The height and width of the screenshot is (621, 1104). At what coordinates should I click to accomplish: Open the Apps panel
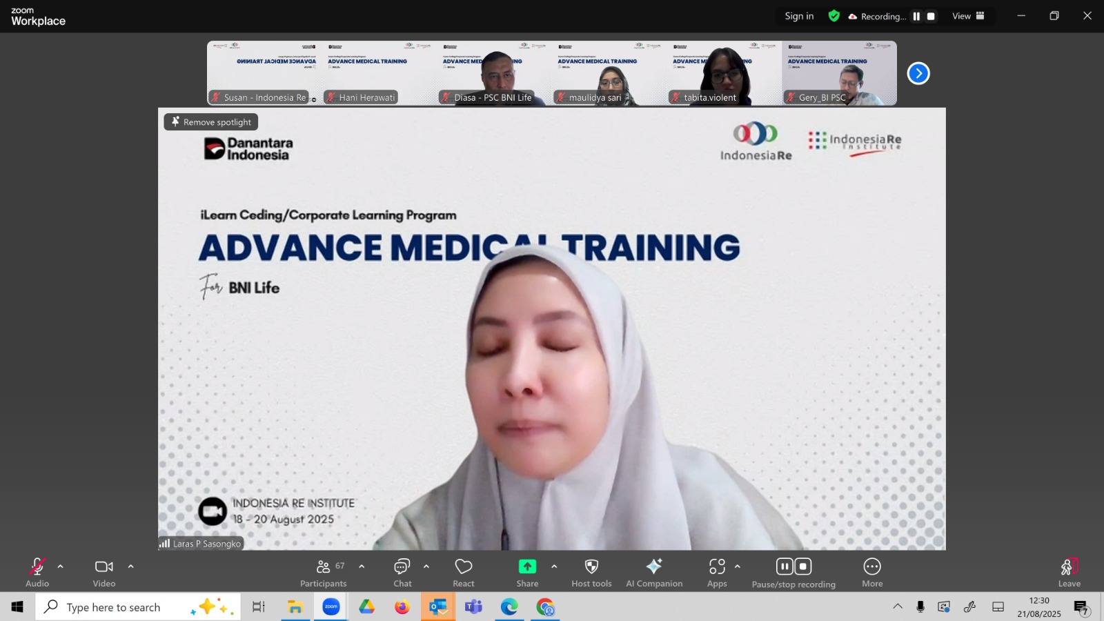tap(717, 572)
